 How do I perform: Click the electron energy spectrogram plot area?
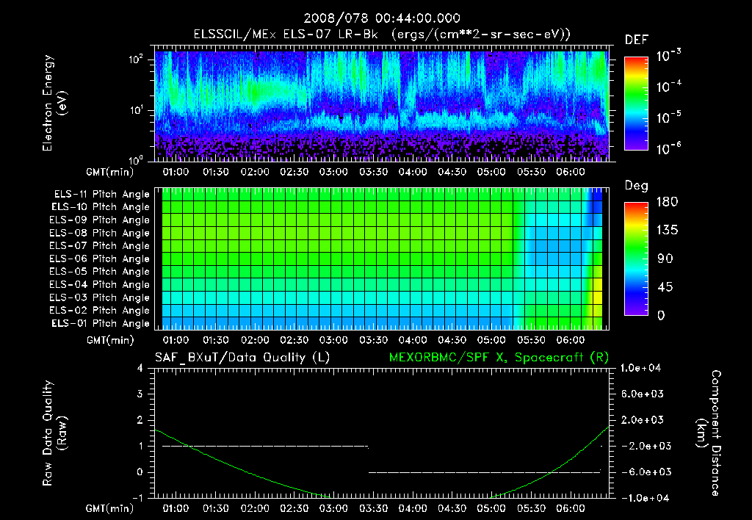click(382, 104)
